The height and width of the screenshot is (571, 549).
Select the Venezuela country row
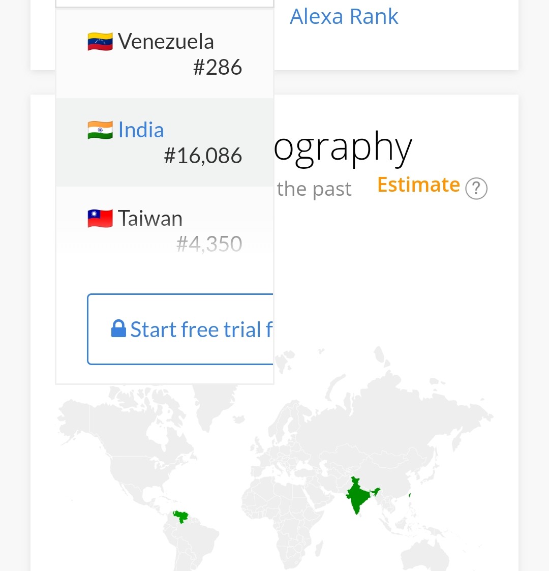pos(165,54)
